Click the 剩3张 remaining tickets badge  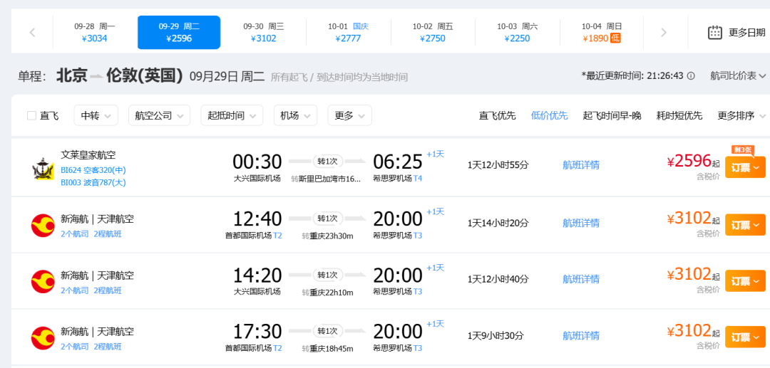(x=742, y=149)
